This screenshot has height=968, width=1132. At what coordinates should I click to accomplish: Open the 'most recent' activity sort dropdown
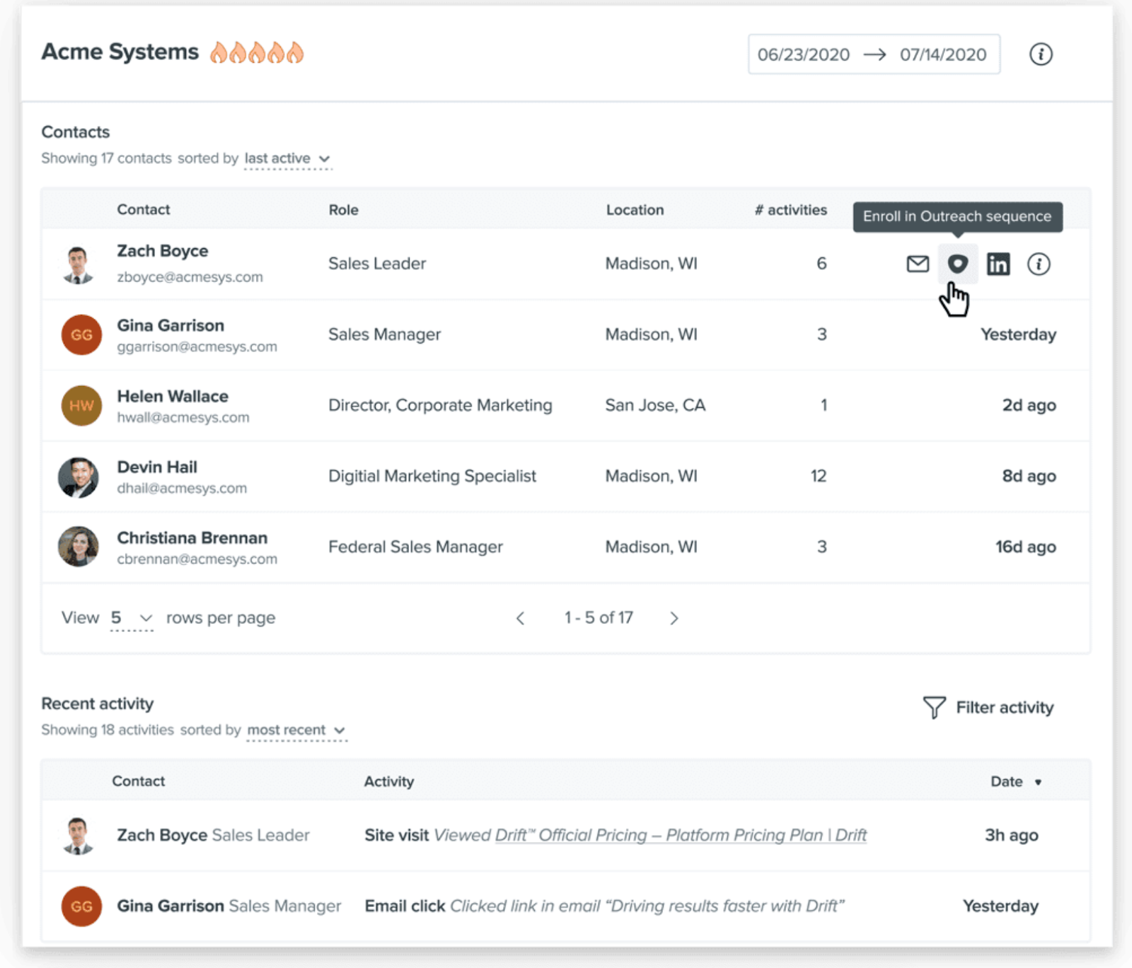(x=295, y=730)
